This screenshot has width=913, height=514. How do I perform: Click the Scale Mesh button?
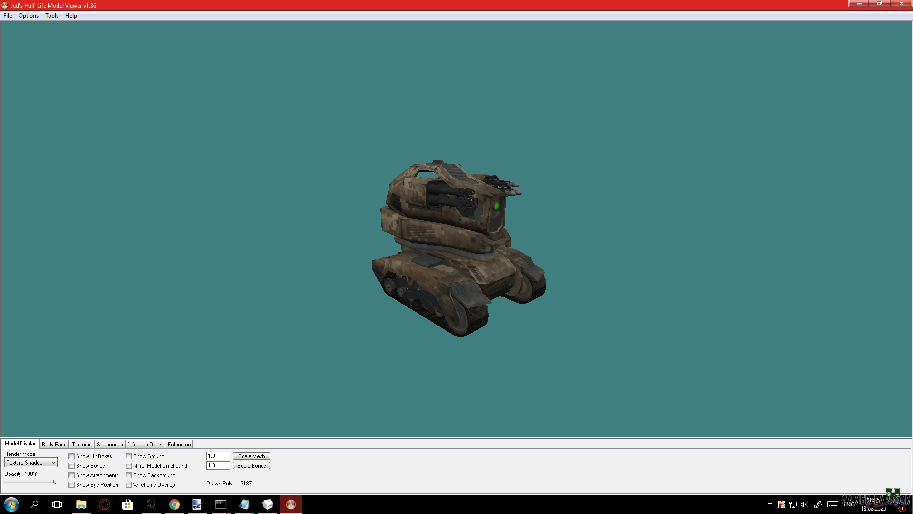point(252,456)
